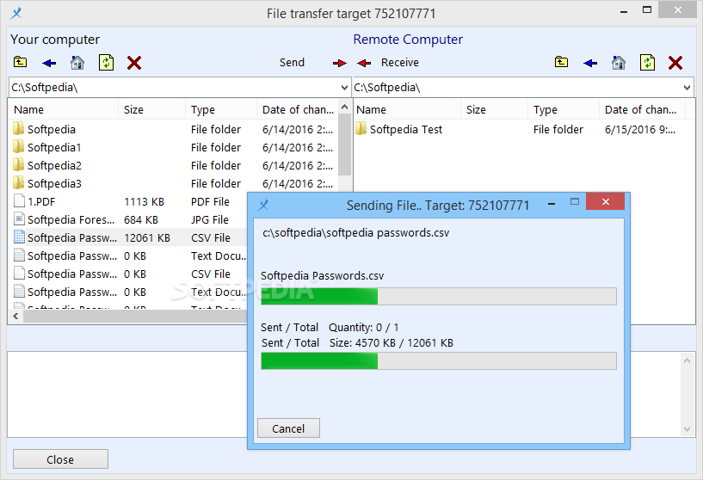703x480 pixels.
Task: Click the total size progress bar
Action: tap(439, 360)
